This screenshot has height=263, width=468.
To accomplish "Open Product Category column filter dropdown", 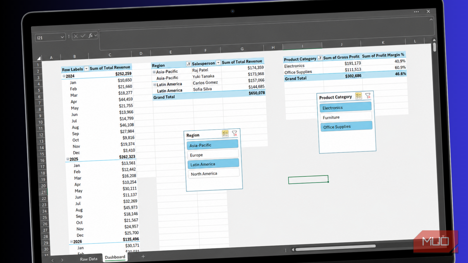I will click(x=320, y=58).
